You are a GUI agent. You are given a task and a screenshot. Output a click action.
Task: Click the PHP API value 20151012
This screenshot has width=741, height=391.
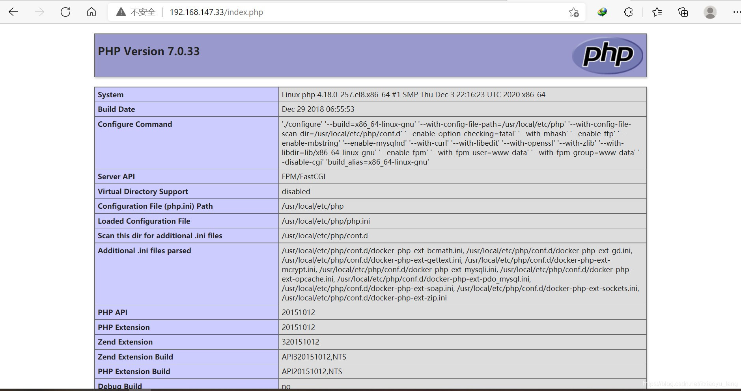[299, 312]
